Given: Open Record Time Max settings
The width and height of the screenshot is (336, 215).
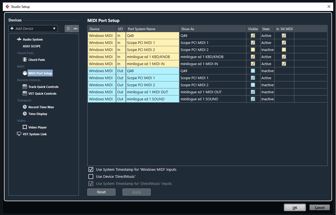Looking at the screenshot, I should (41, 107).
